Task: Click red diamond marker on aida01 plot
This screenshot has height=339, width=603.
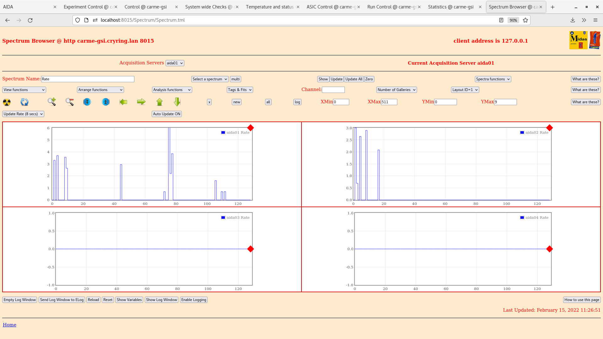Action: pyautogui.click(x=250, y=128)
